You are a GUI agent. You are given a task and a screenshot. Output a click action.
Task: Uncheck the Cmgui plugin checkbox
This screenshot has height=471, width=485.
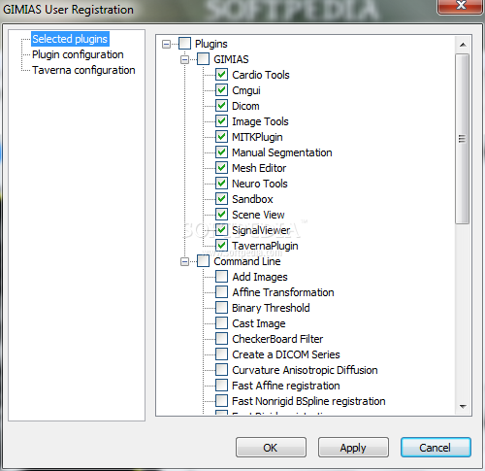coord(221,90)
